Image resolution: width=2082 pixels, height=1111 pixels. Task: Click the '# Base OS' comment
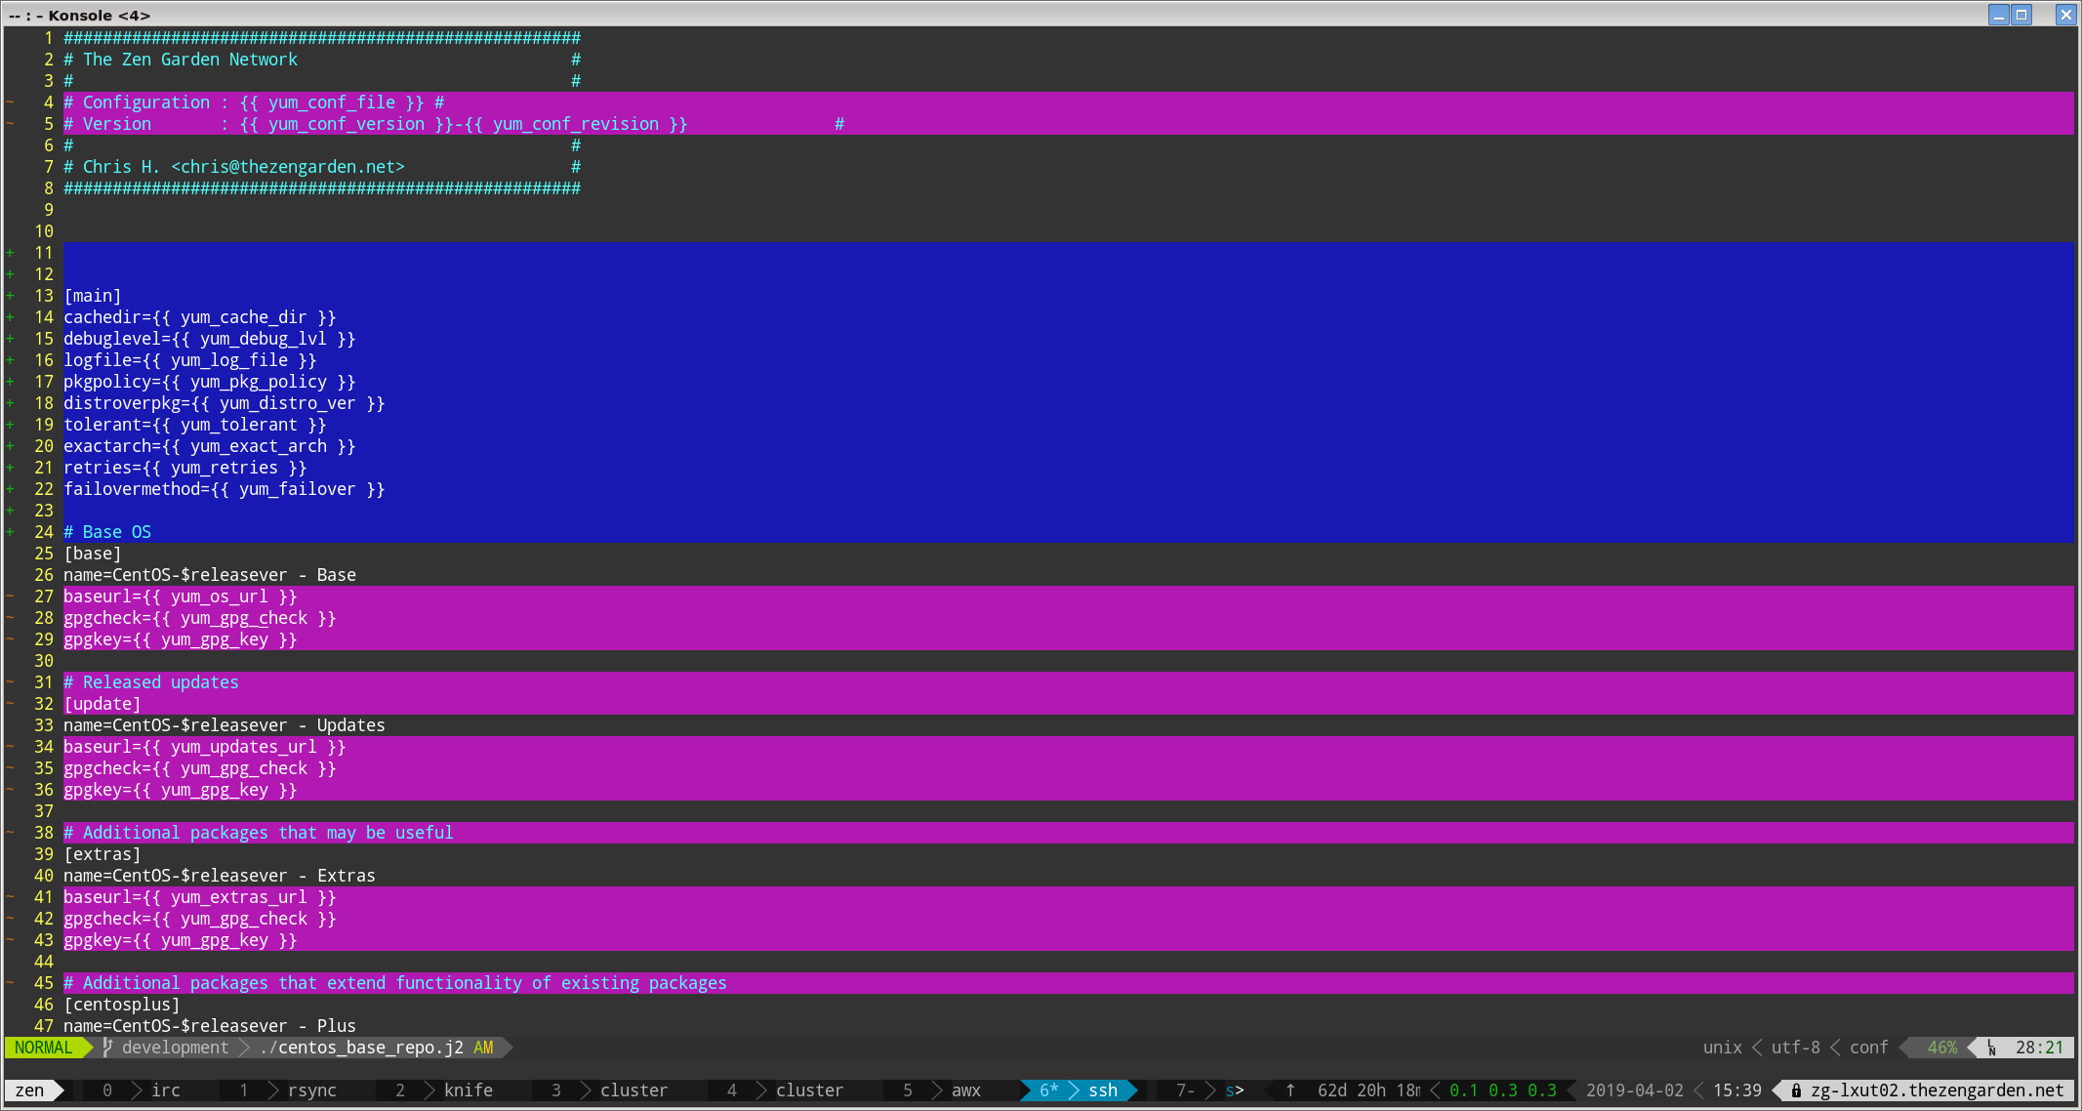pos(107,532)
